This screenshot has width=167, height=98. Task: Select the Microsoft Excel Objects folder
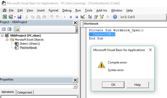point(29,40)
